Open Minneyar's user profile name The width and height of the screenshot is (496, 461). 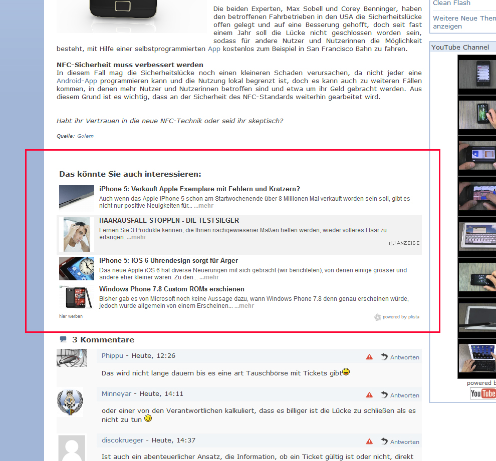(x=116, y=394)
